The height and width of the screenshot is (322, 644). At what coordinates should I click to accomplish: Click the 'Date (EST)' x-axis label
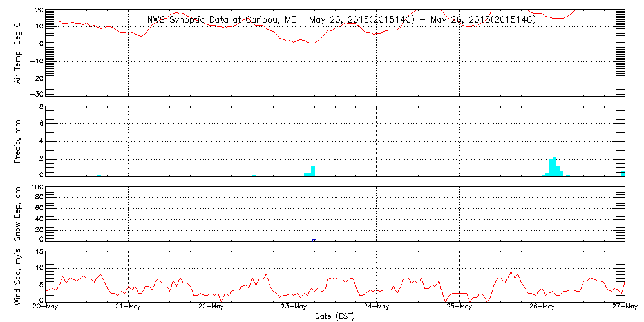[334, 316]
